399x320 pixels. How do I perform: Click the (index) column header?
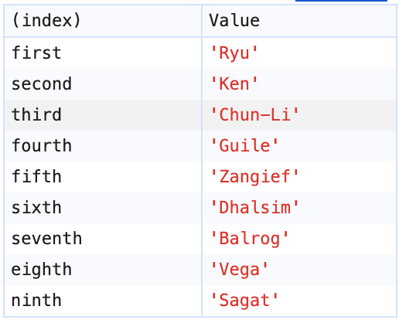pyautogui.click(x=103, y=21)
